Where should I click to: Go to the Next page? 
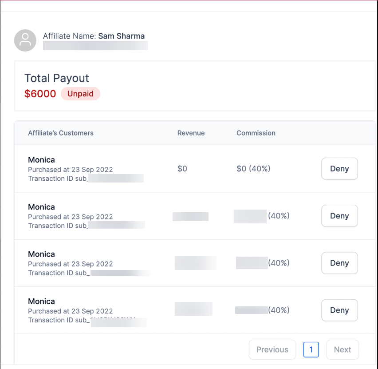[343, 349]
